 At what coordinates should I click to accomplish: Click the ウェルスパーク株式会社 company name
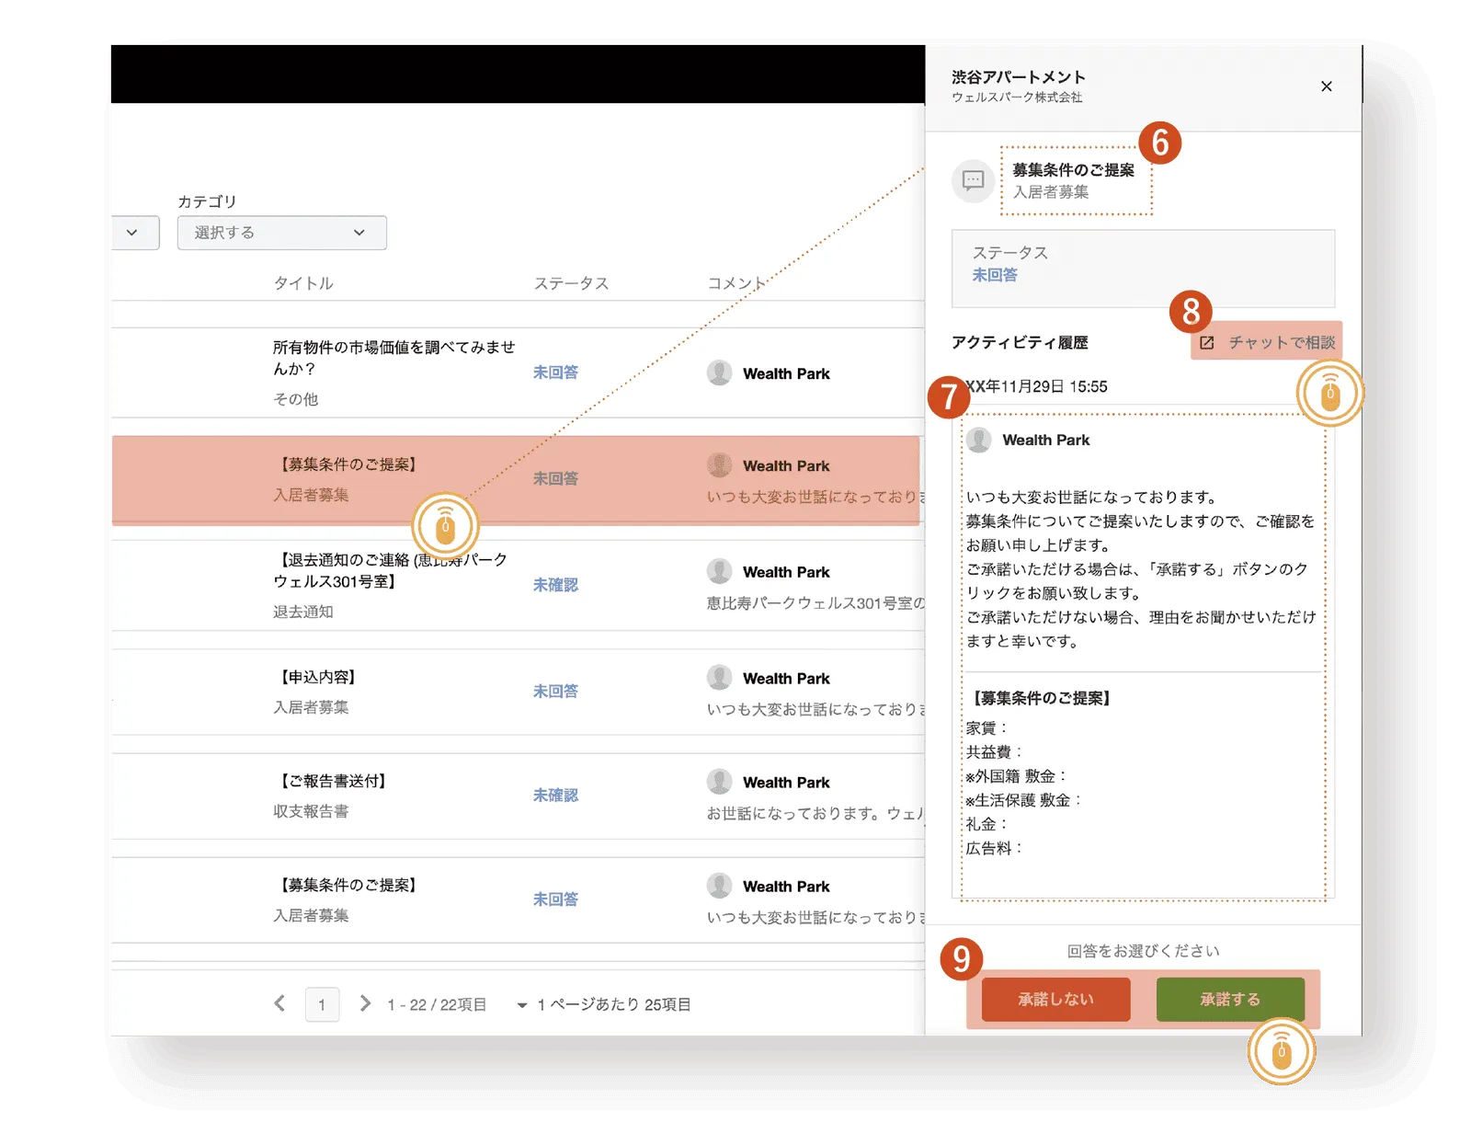(x=1017, y=97)
